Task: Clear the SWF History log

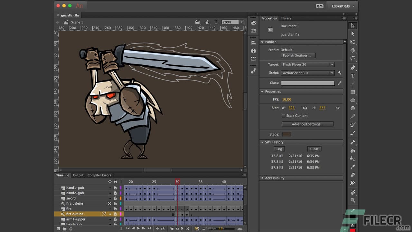Action: 314,149
